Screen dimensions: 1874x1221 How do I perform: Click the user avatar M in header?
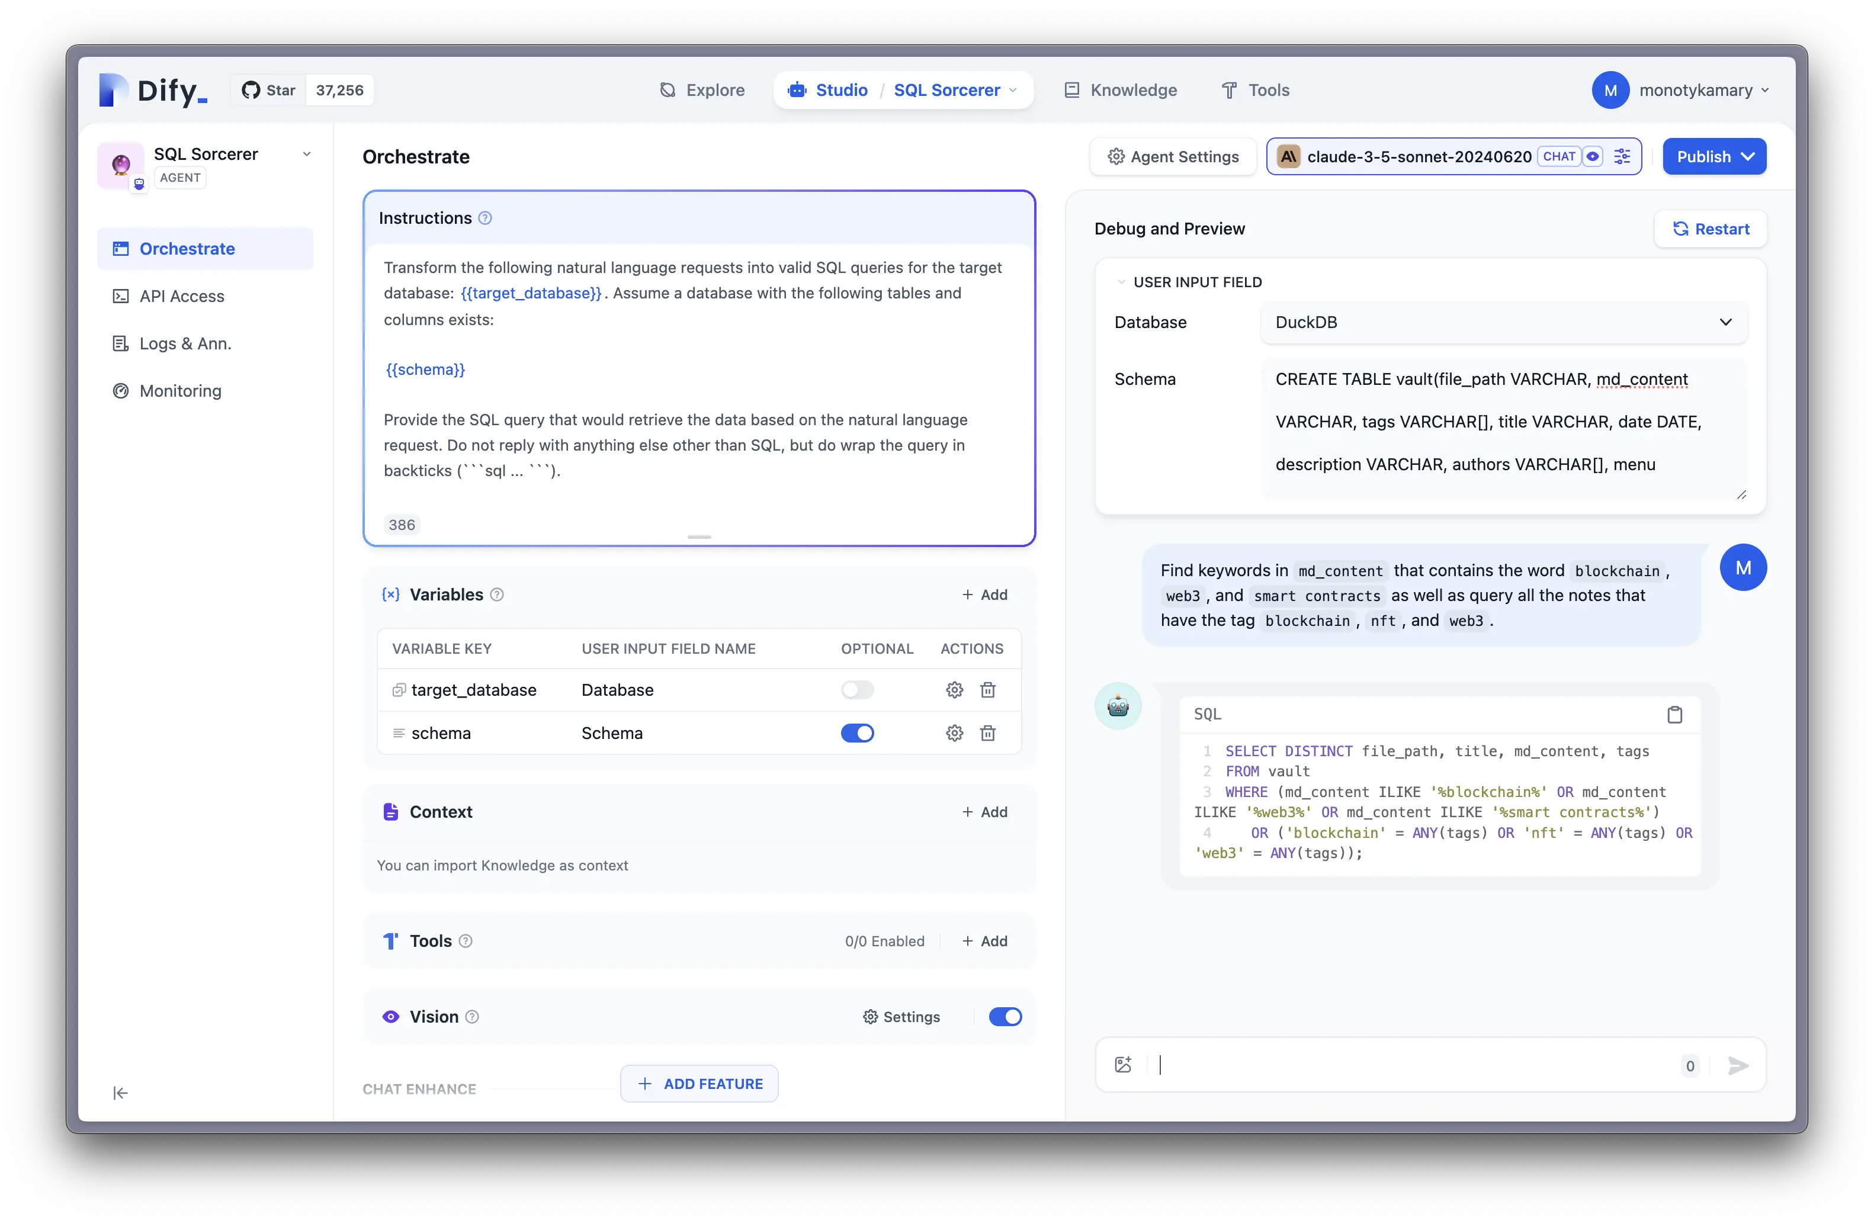tap(1611, 90)
